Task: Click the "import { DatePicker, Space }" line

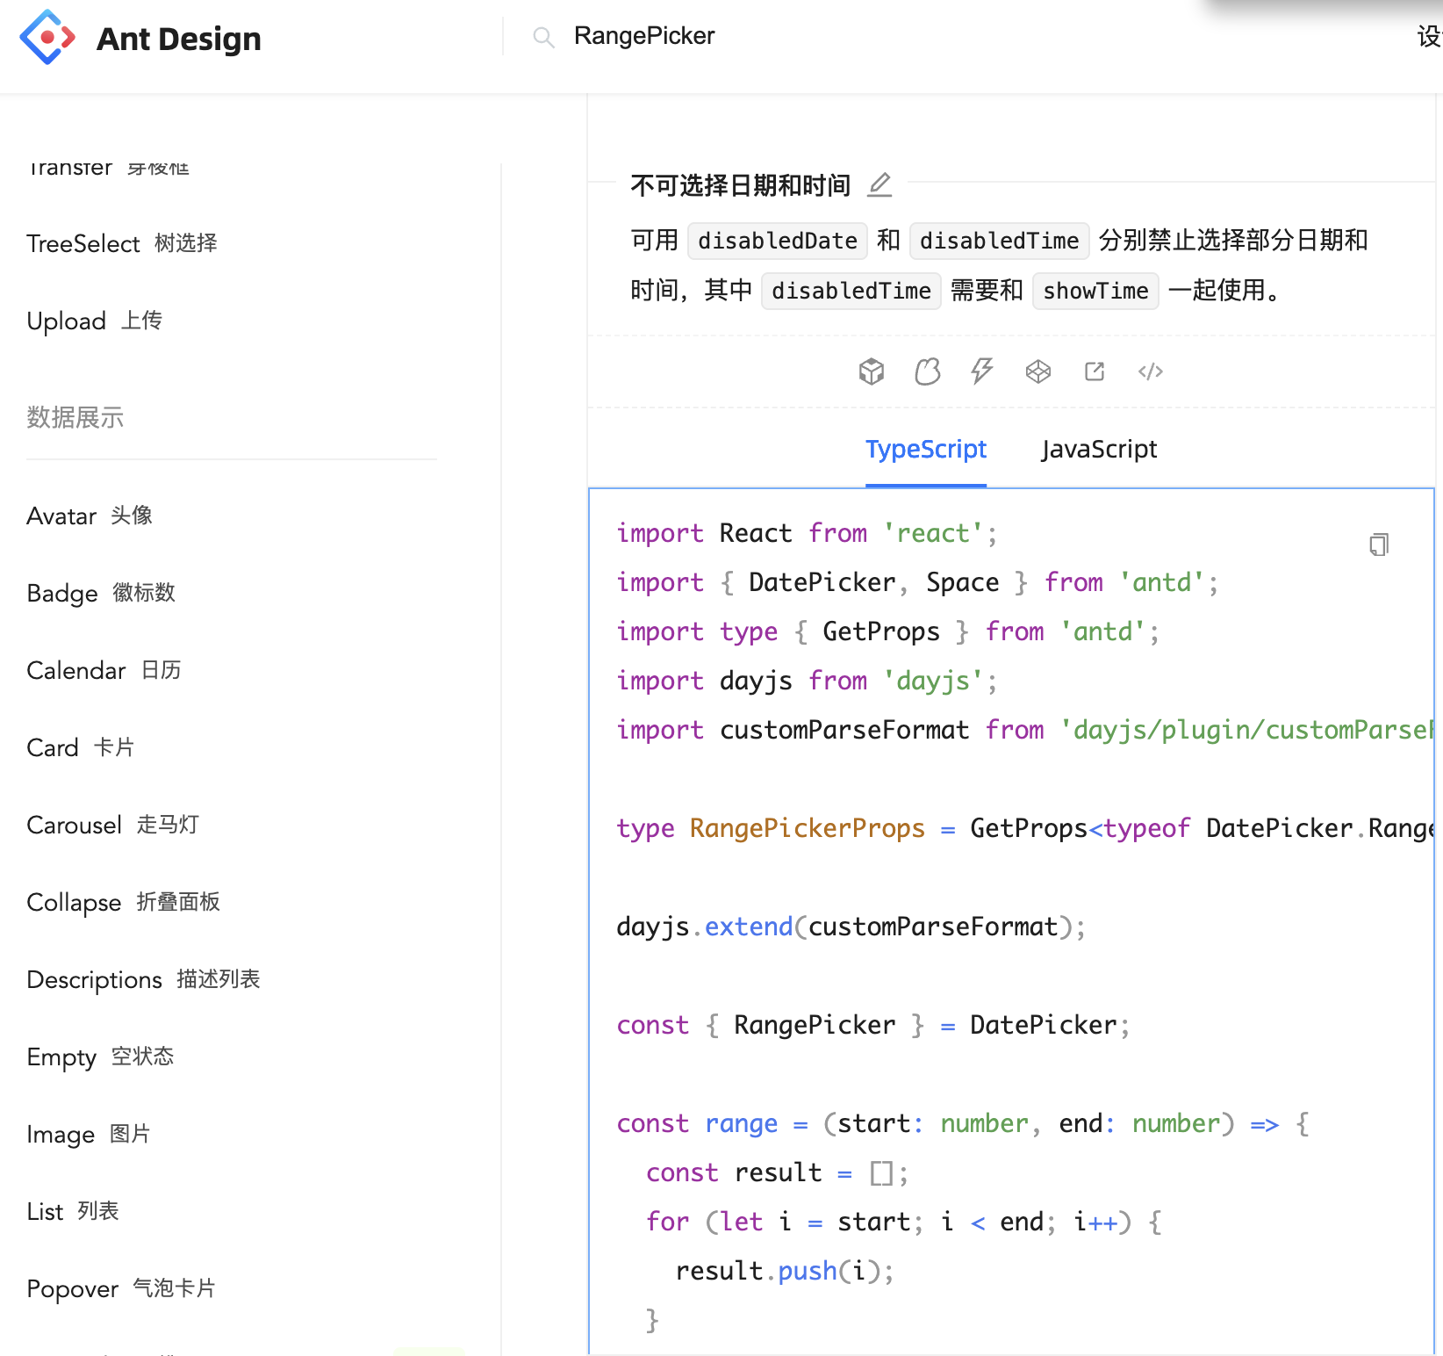Action: [918, 582]
